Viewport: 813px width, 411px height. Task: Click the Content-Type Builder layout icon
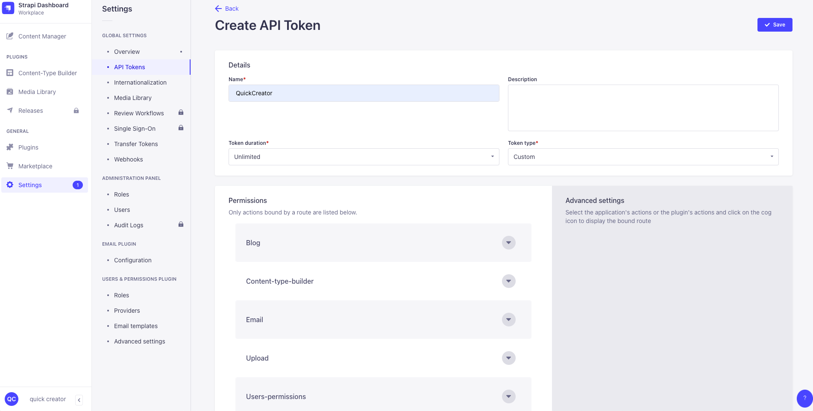10,73
